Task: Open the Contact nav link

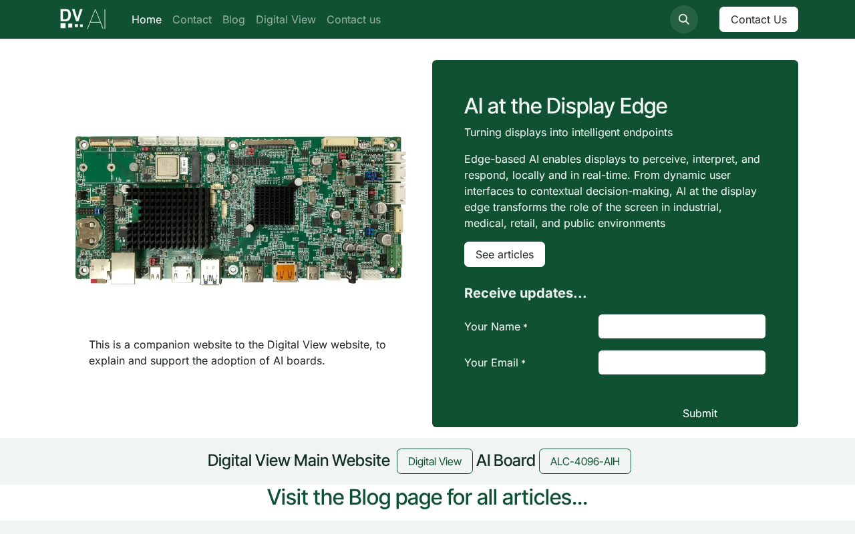Action: pos(192,19)
